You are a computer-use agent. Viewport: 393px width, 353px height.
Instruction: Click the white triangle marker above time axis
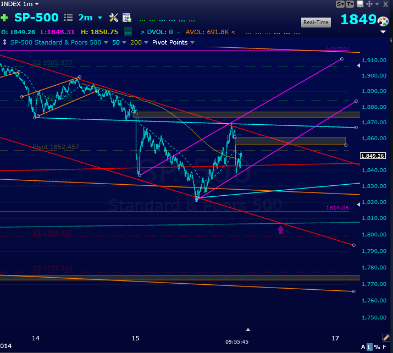coord(248,329)
